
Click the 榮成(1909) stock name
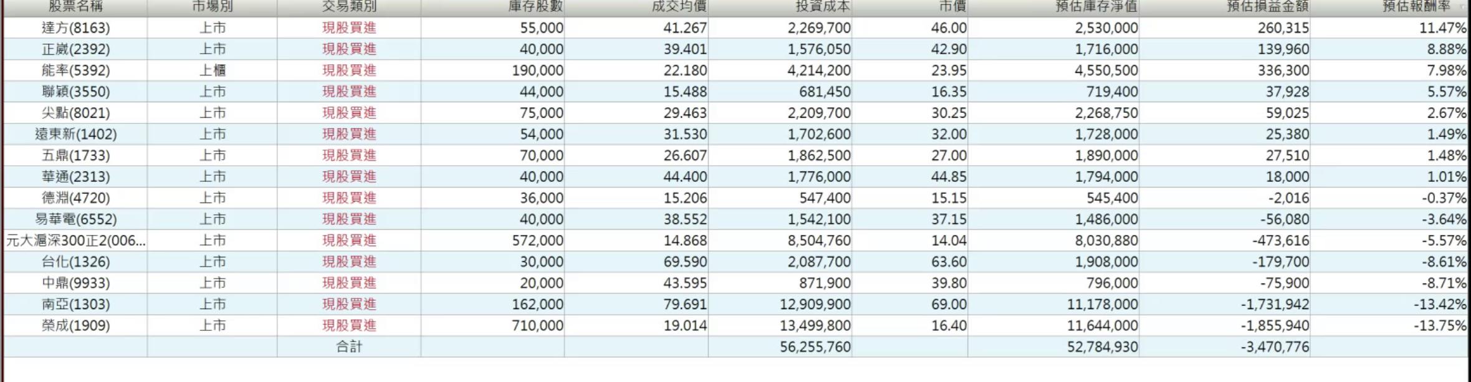tap(75, 325)
